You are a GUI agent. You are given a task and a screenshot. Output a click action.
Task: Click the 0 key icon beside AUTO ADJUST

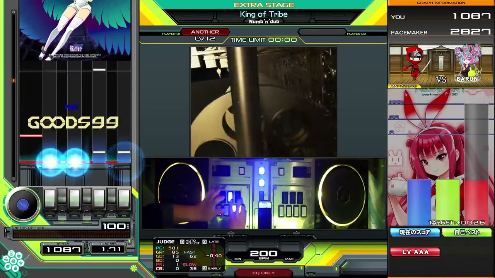pos(182,242)
